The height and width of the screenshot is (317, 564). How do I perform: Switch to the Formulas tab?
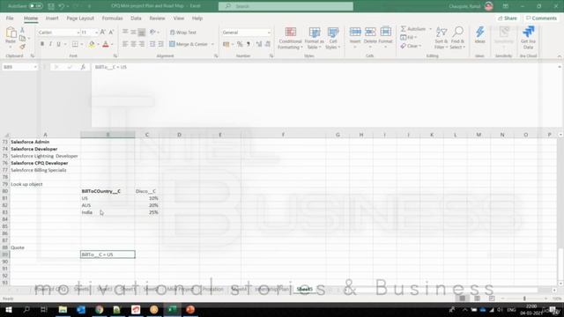tap(112, 18)
